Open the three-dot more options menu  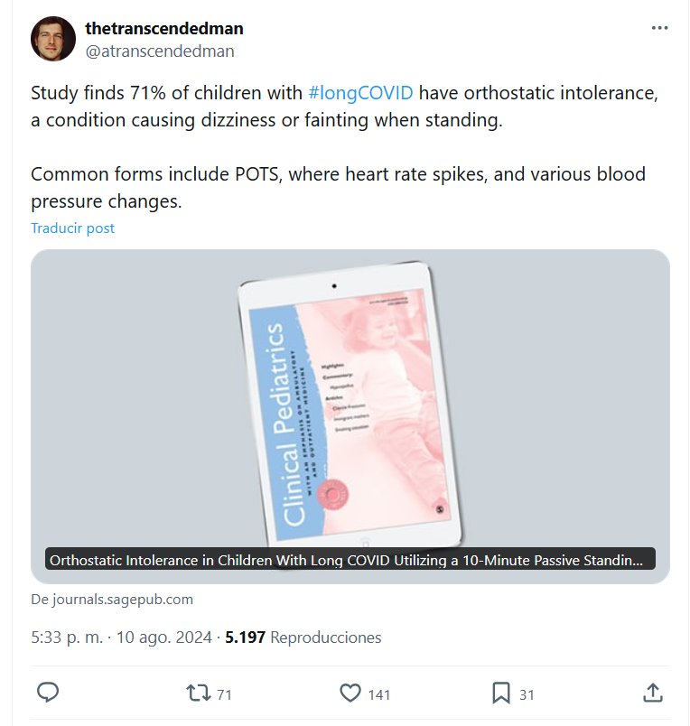[x=660, y=28]
